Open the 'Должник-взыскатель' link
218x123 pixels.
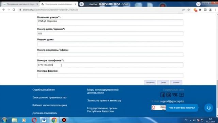45,113
